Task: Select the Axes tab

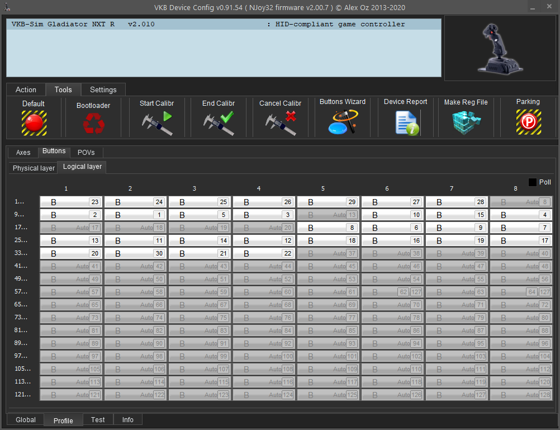Action: (23, 153)
